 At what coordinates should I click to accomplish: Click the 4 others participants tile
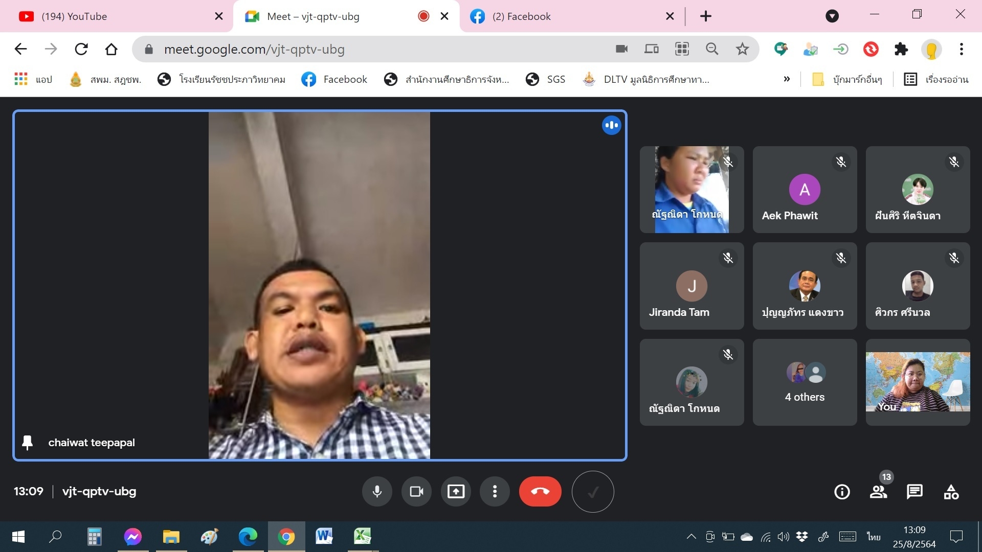click(805, 382)
